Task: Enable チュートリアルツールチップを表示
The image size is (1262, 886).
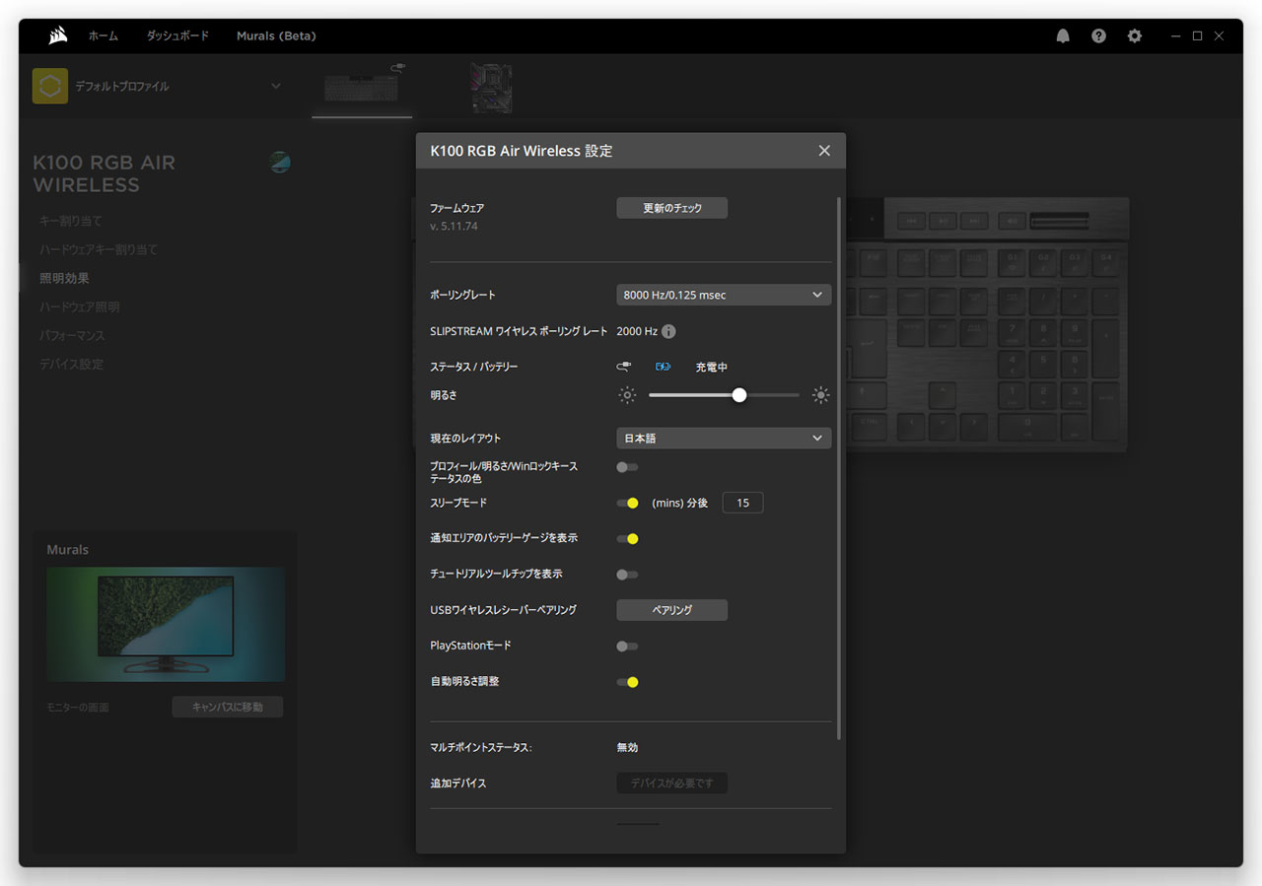Action: coord(627,575)
